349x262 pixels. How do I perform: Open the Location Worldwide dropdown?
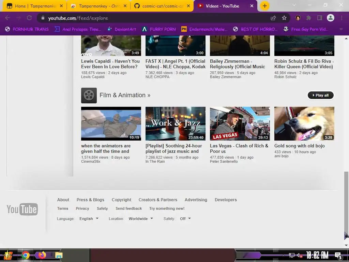point(141,219)
